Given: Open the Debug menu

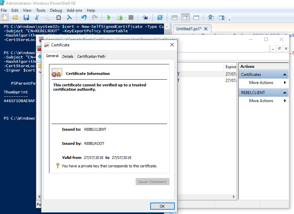Looking at the screenshot, I should 56,10.
